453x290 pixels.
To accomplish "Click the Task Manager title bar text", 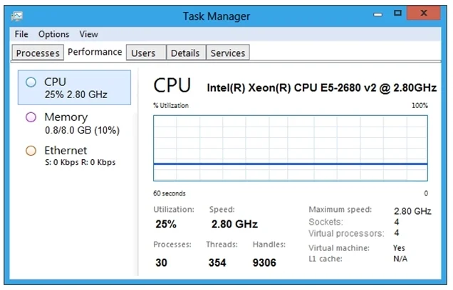I will [x=217, y=16].
